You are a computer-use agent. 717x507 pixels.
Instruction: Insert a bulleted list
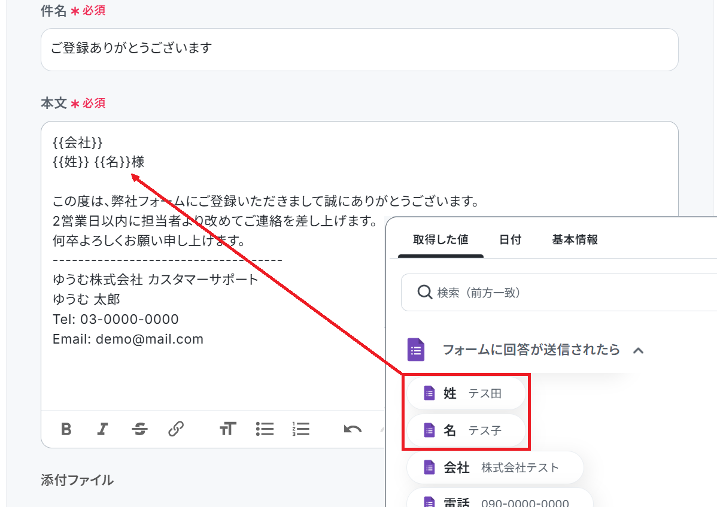pos(265,429)
